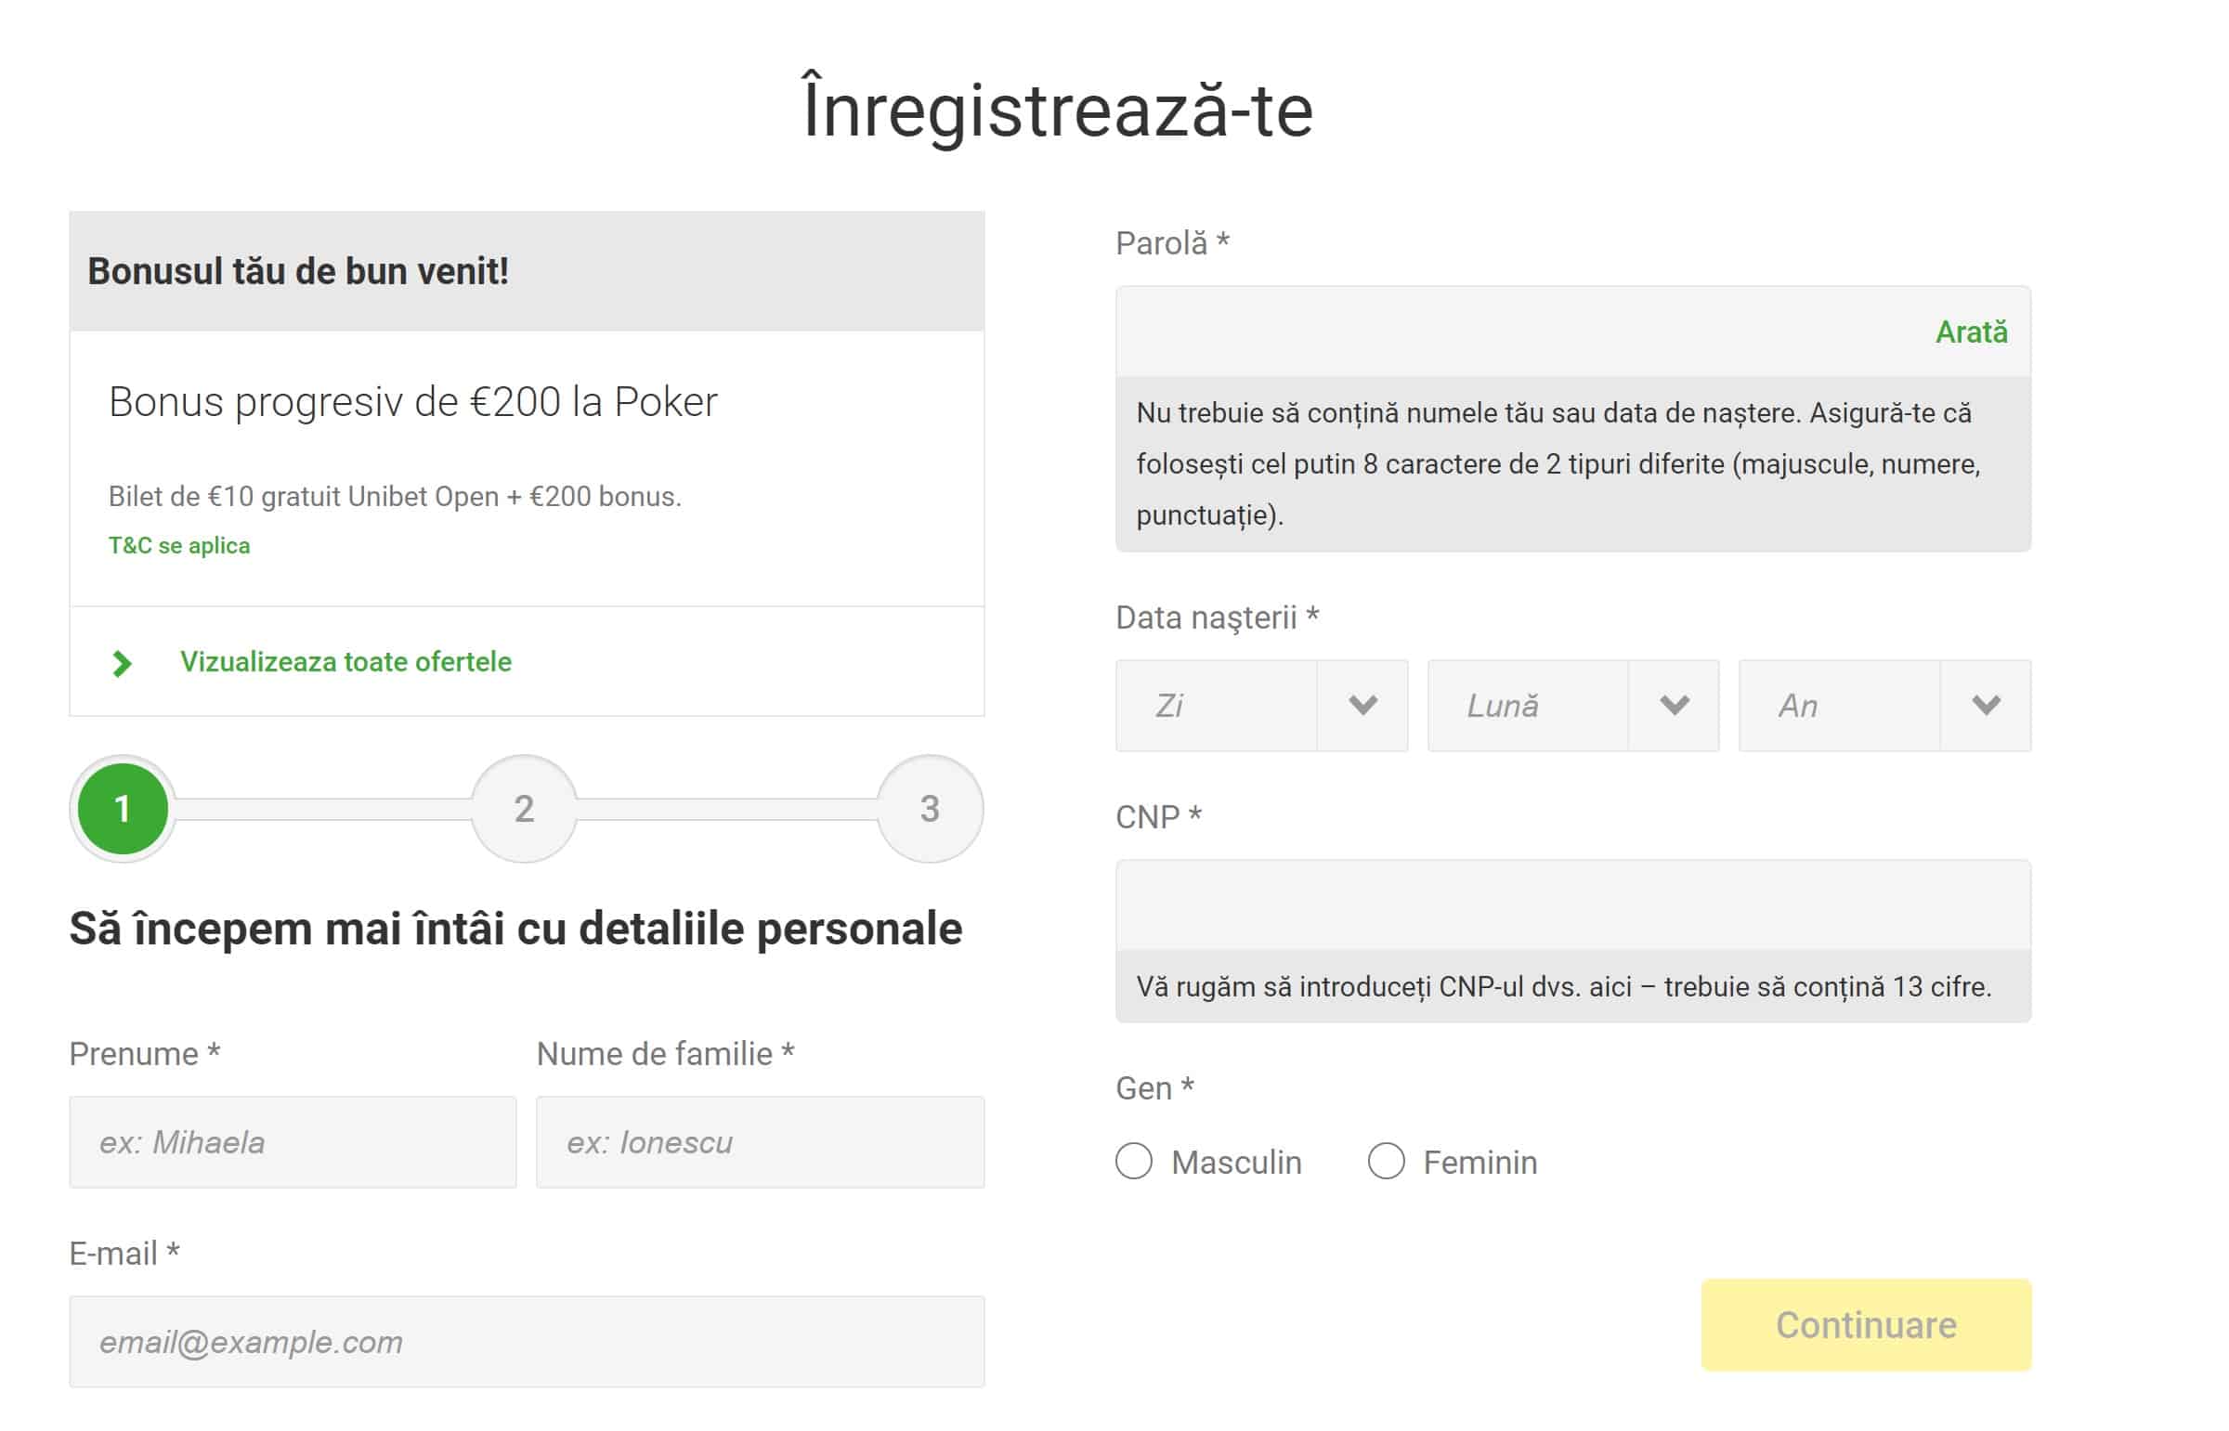Click Arată to reveal the password
Image resolution: width=2229 pixels, height=1431 pixels.
pos(1972,331)
